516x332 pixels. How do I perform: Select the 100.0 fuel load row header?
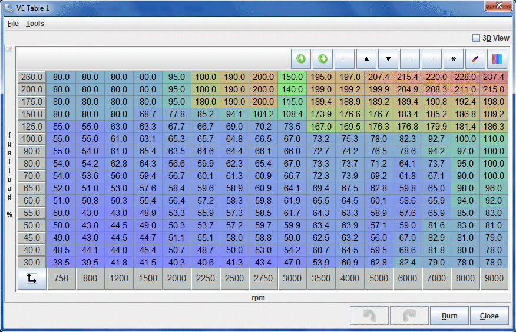point(32,139)
